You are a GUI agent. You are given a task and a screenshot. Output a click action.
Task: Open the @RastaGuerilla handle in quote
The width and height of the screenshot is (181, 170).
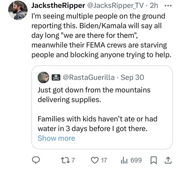(x=89, y=78)
